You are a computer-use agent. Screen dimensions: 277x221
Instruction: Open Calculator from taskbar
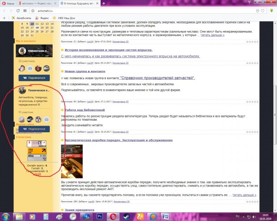click(x=46, y=217)
